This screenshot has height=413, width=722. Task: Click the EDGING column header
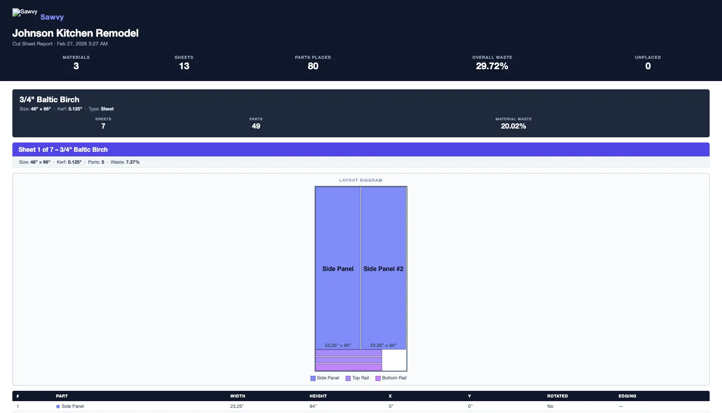pos(627,396)
